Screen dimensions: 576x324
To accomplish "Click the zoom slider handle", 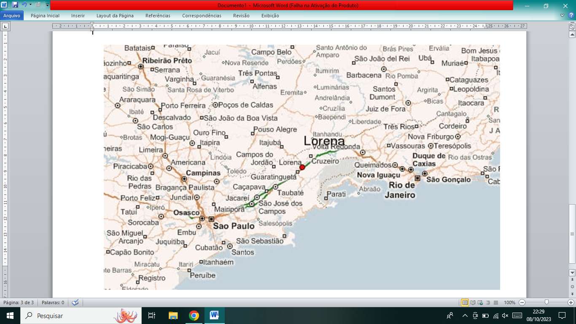I will (x=546, y=302).
